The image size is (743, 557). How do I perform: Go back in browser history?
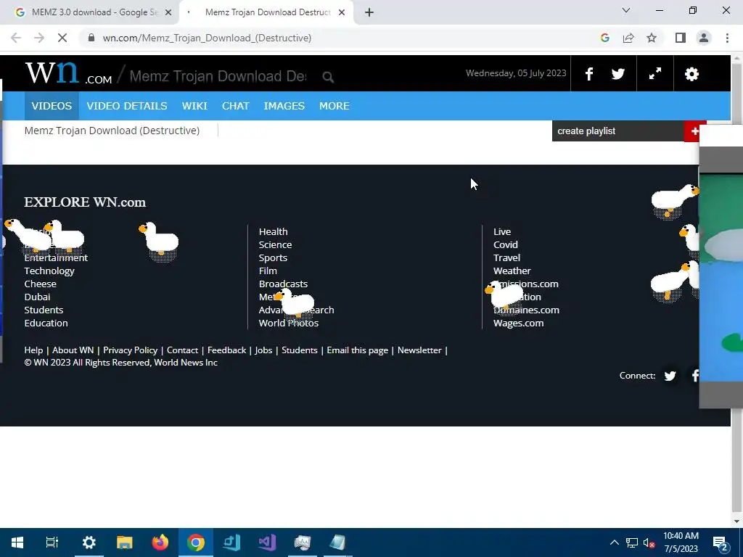click(x=16, y=38)
